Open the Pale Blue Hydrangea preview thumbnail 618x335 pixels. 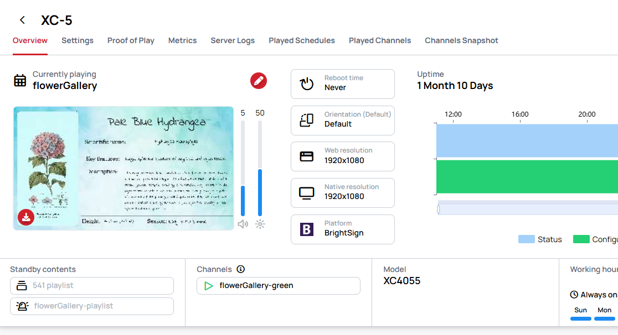coord(123,168)
